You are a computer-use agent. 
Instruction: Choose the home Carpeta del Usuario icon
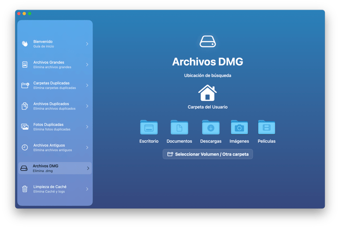pos(208,93)
